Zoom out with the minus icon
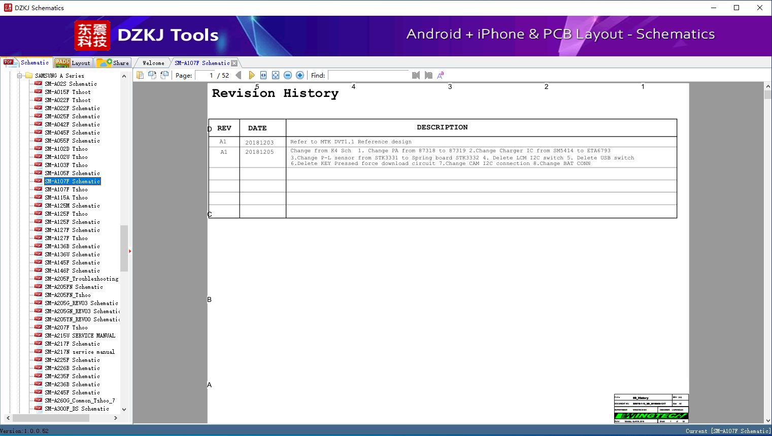772x436 pixels. click(288, 75)
